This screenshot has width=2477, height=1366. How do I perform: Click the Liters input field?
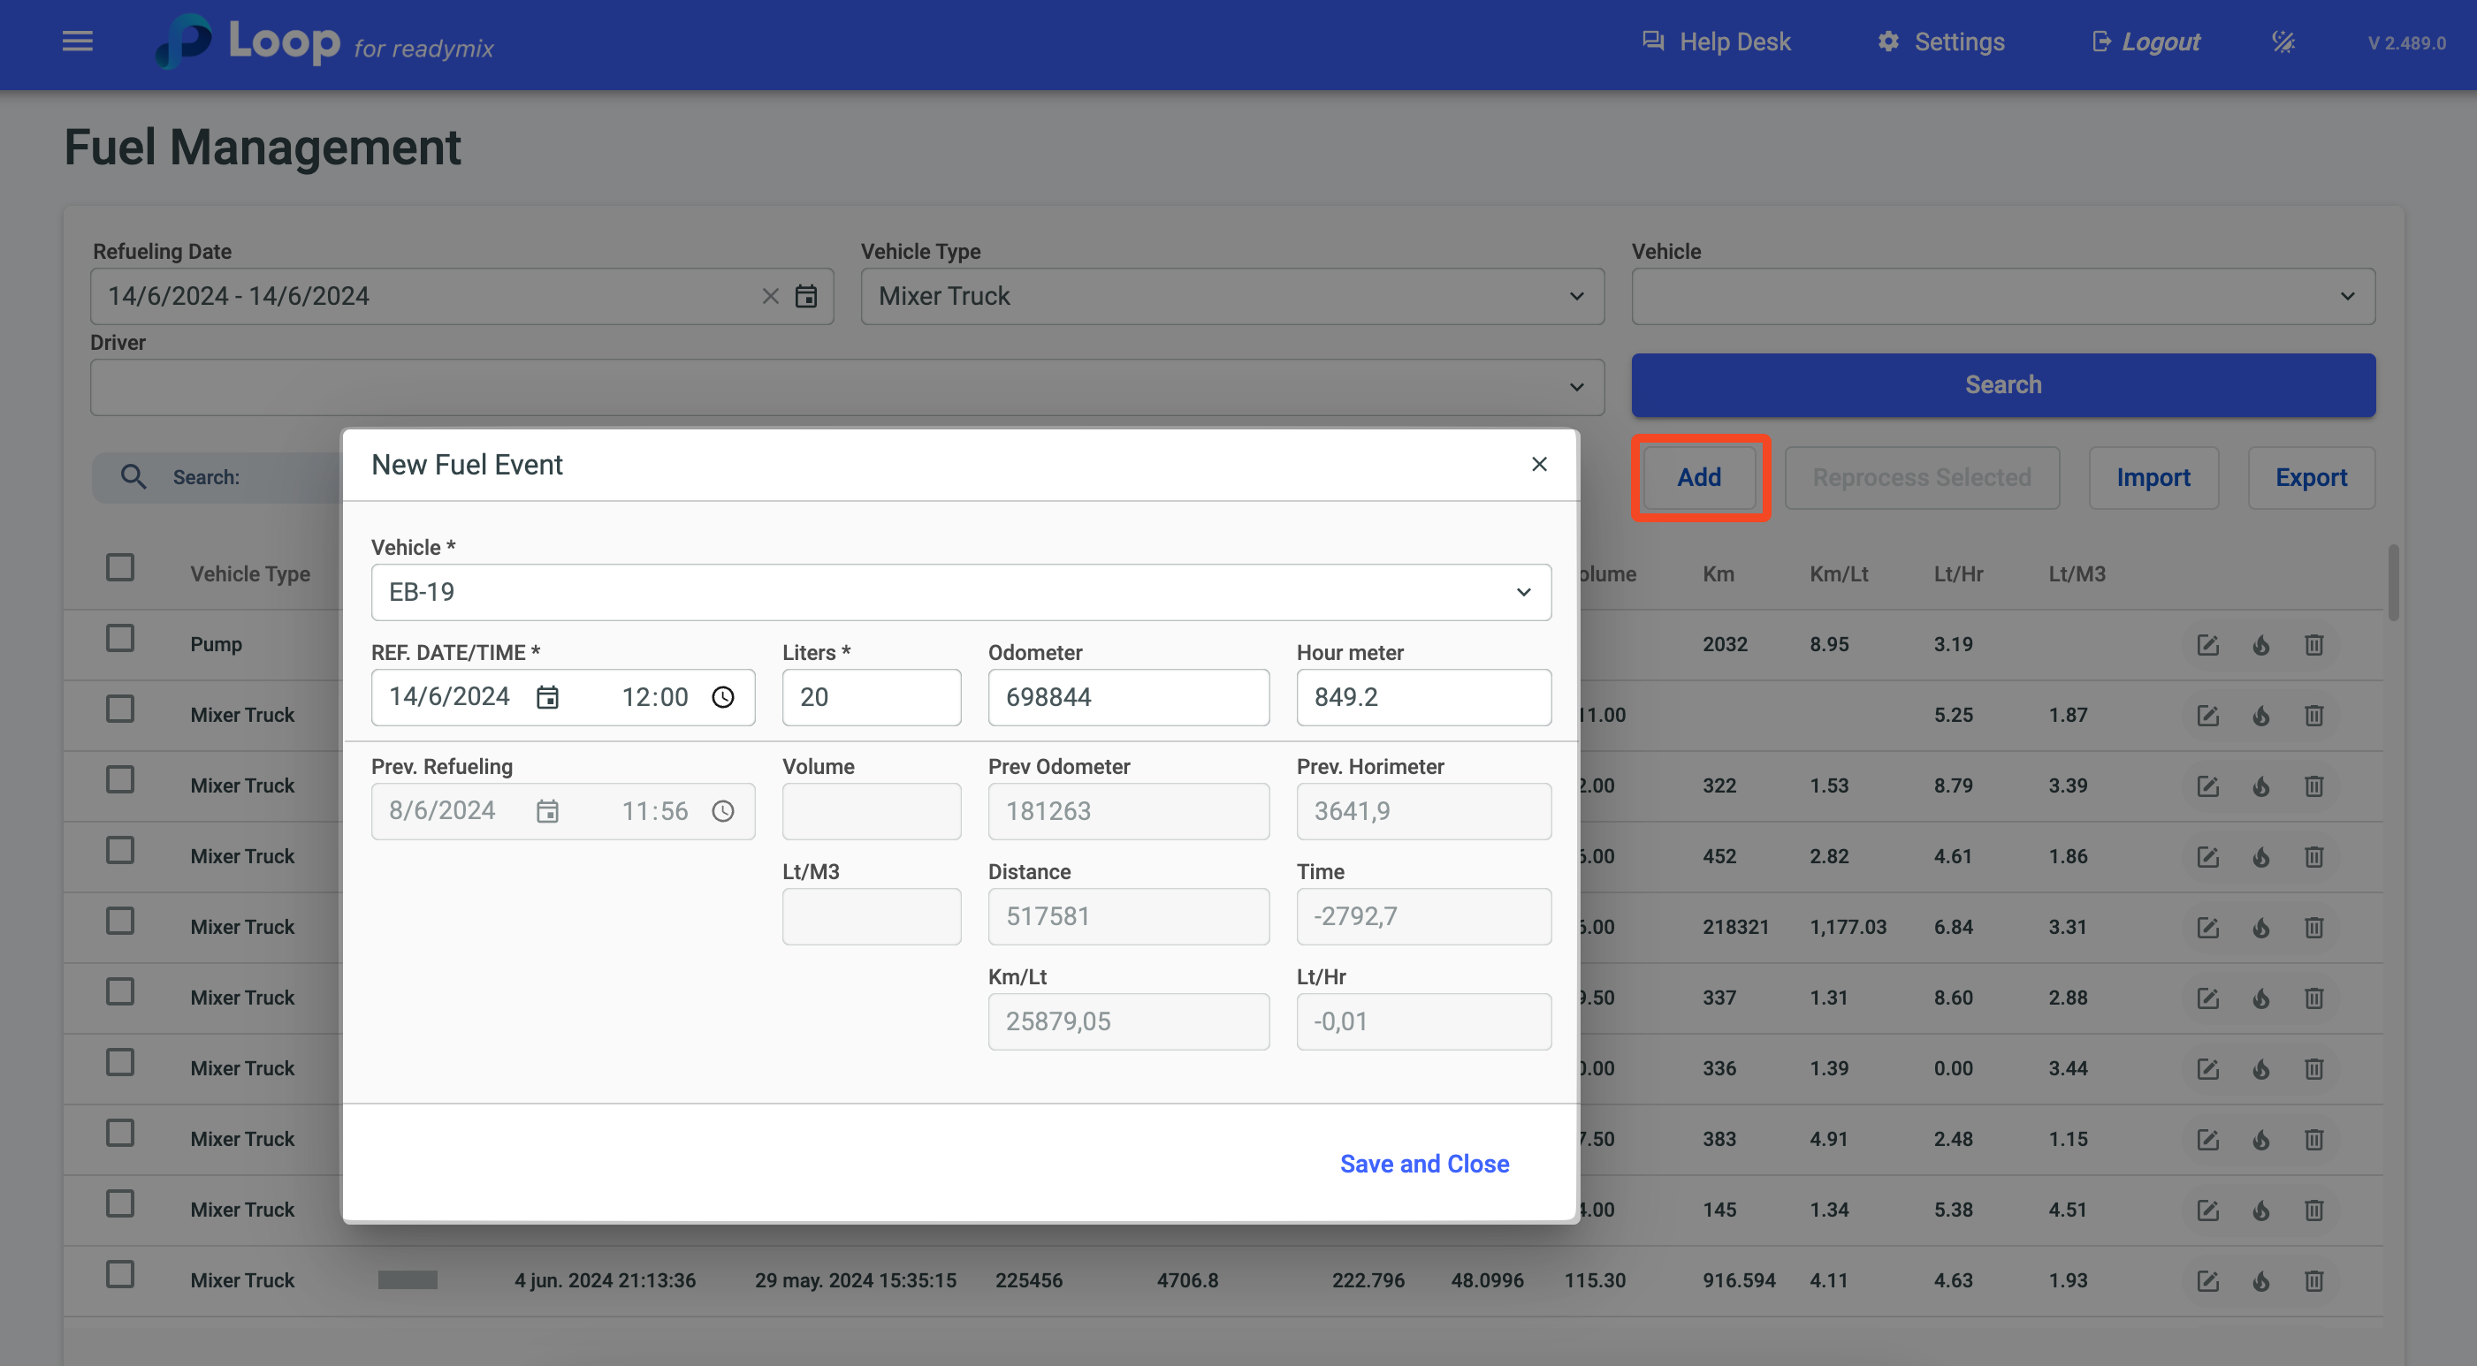(871, 697)
